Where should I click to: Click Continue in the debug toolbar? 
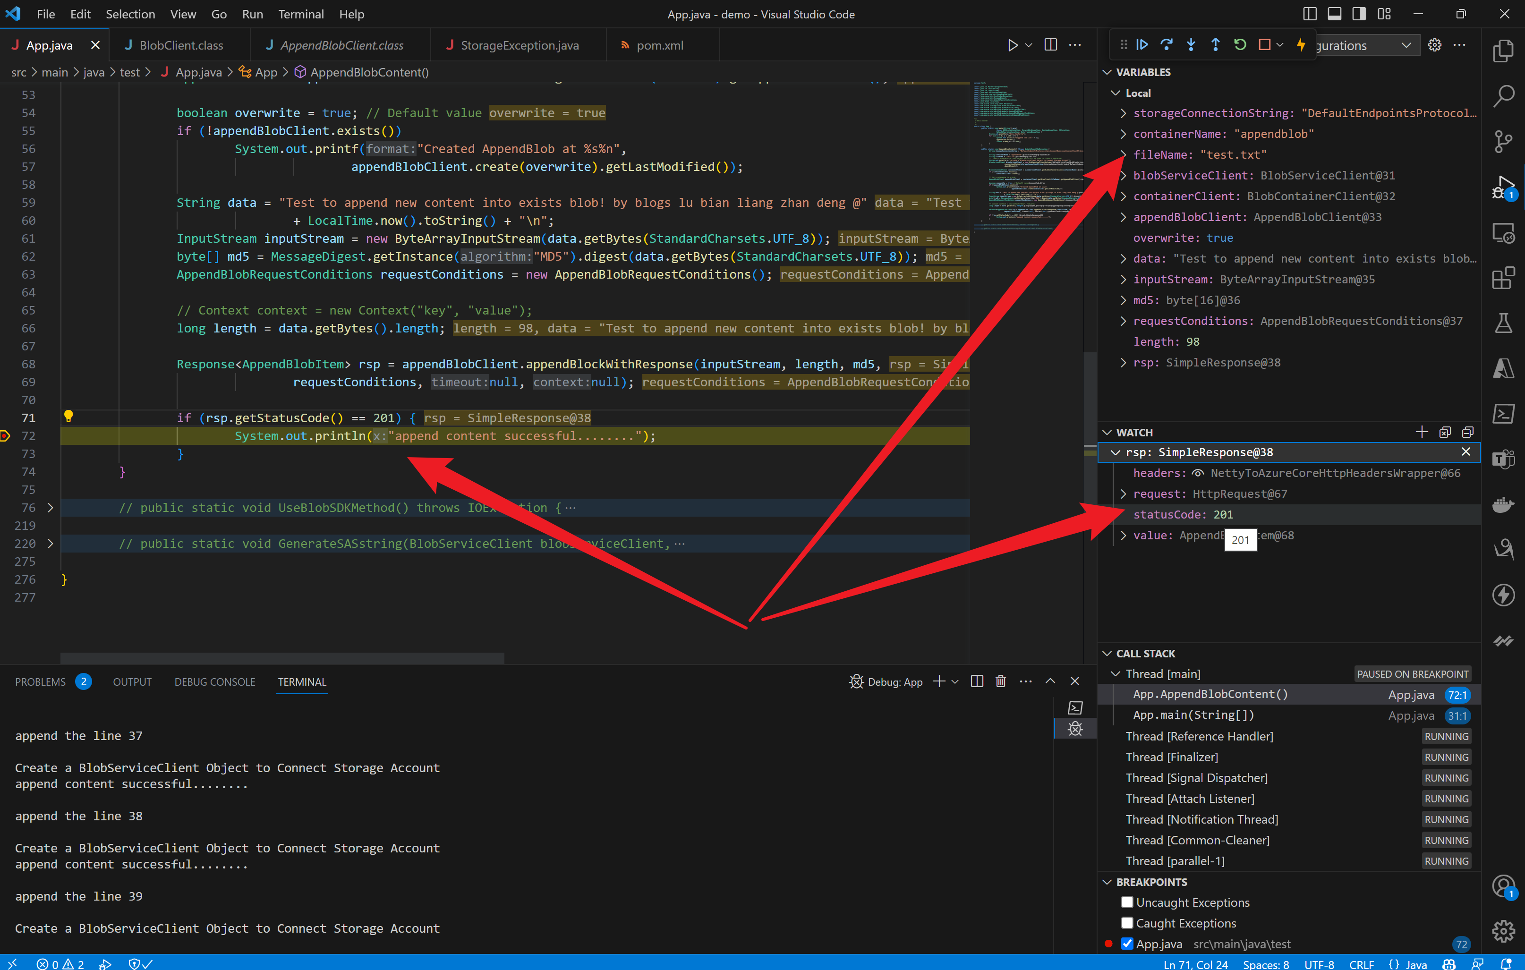click(x=1142, y=45)
